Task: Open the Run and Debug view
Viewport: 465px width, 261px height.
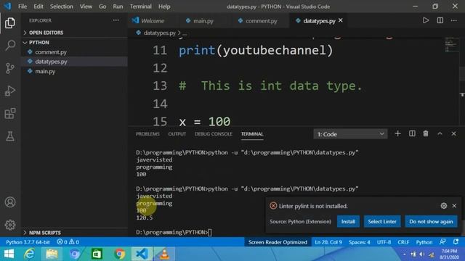Action: pyautogui.click(x=9, y=91)
